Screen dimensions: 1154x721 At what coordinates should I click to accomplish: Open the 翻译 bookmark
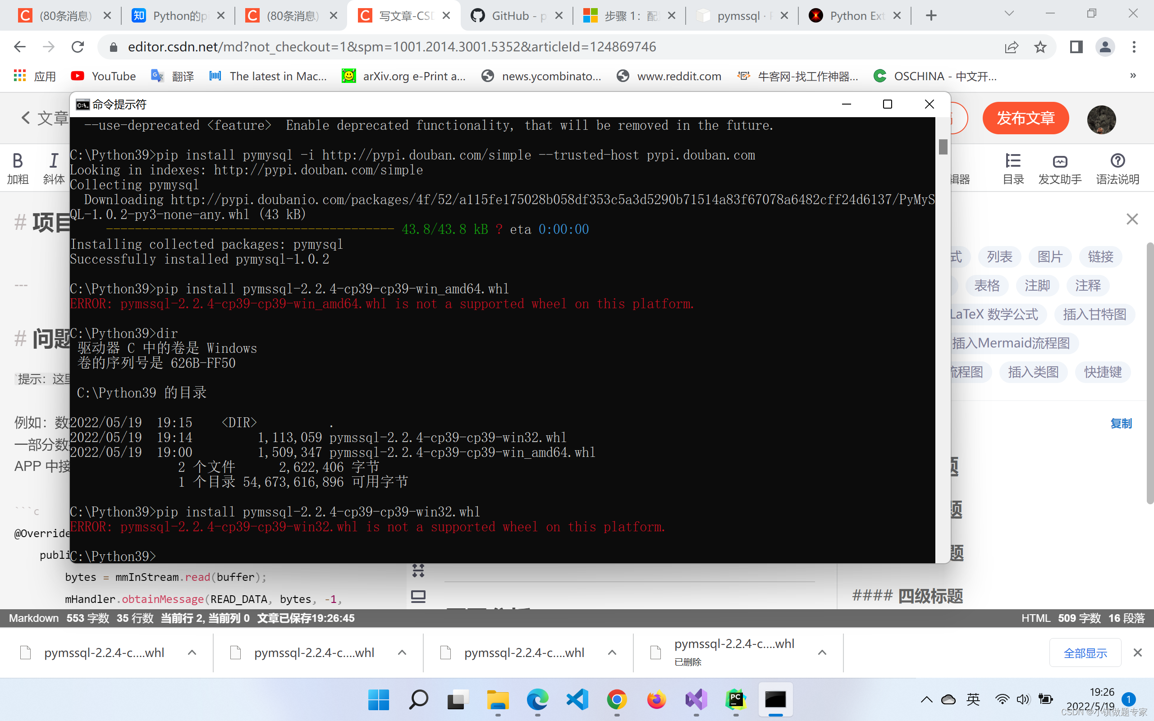(173, 76)
